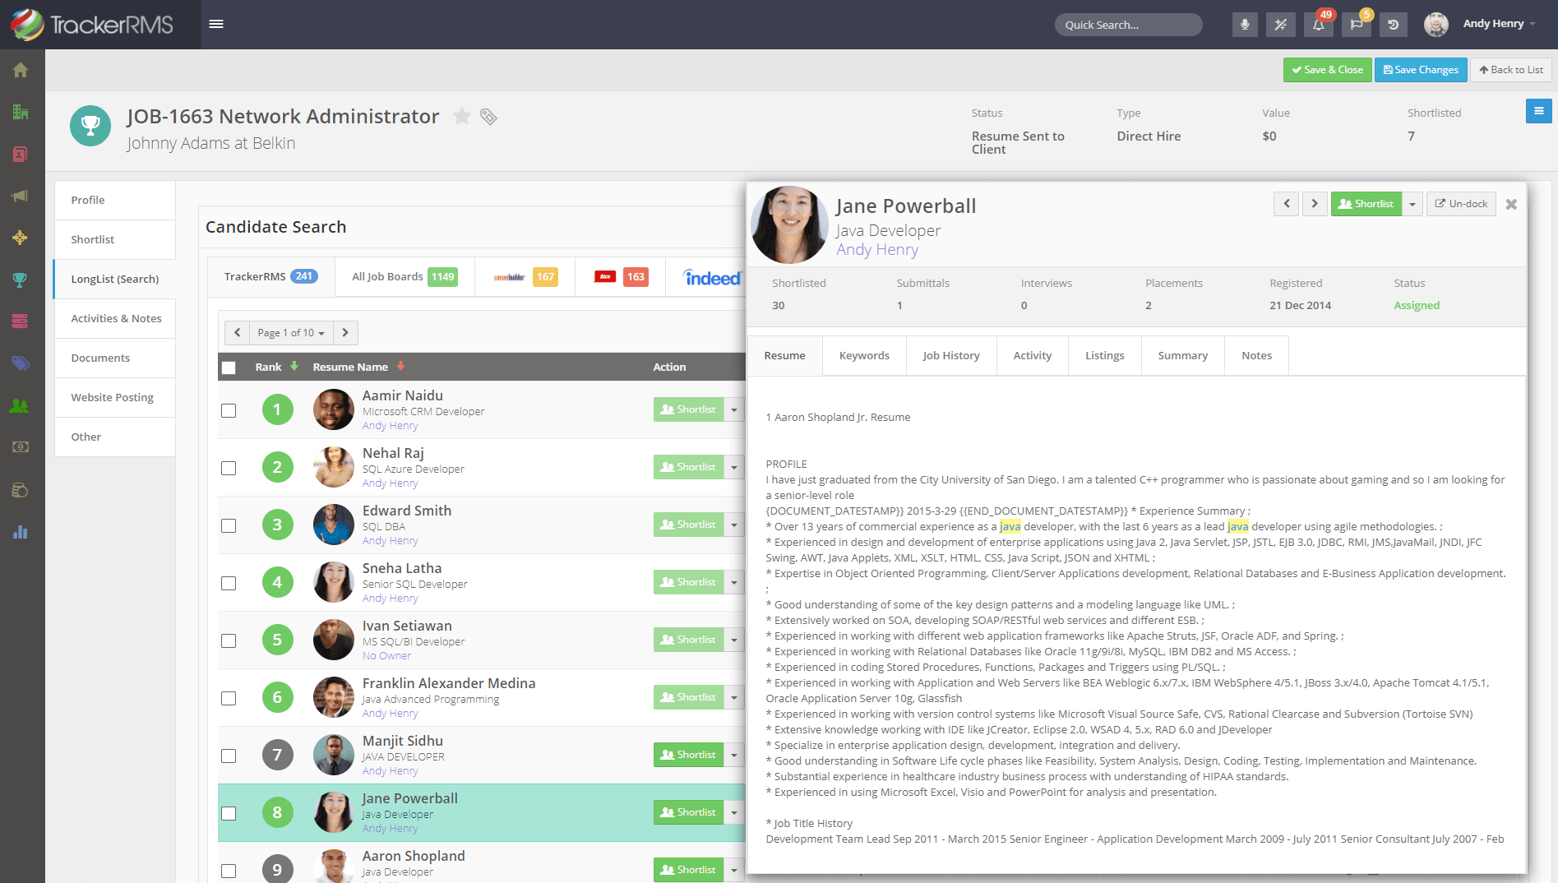Open the notifications bell with 49 alerts

pyautogui.click(x=1318, y=25)
